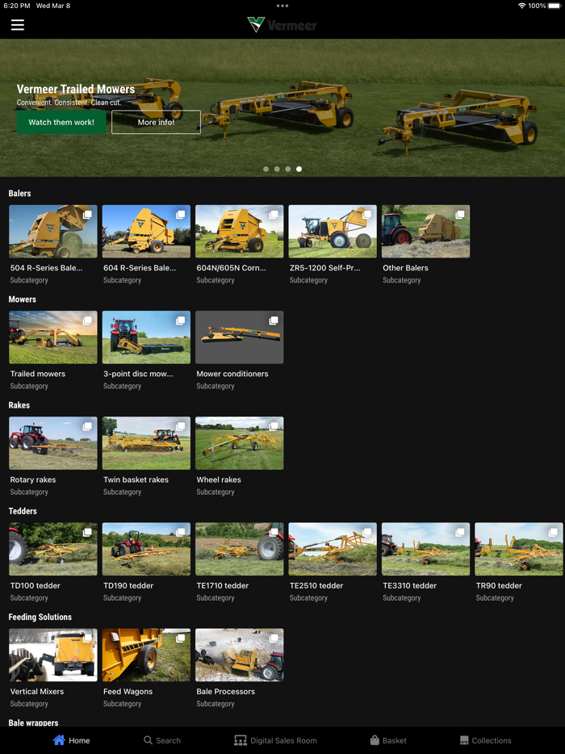Click stack icon on 604 R-Series card

pos(180,215)
